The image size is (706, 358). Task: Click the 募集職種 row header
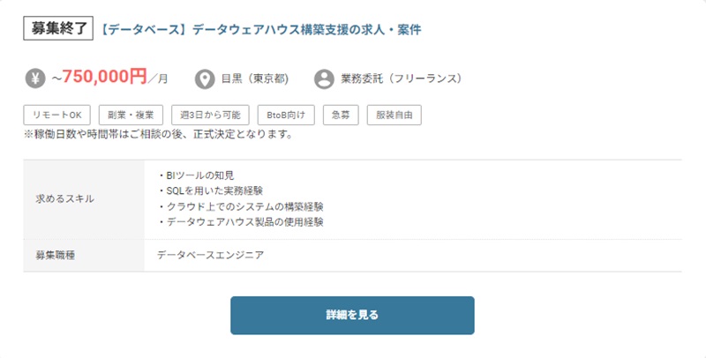[x=56, y=256]
